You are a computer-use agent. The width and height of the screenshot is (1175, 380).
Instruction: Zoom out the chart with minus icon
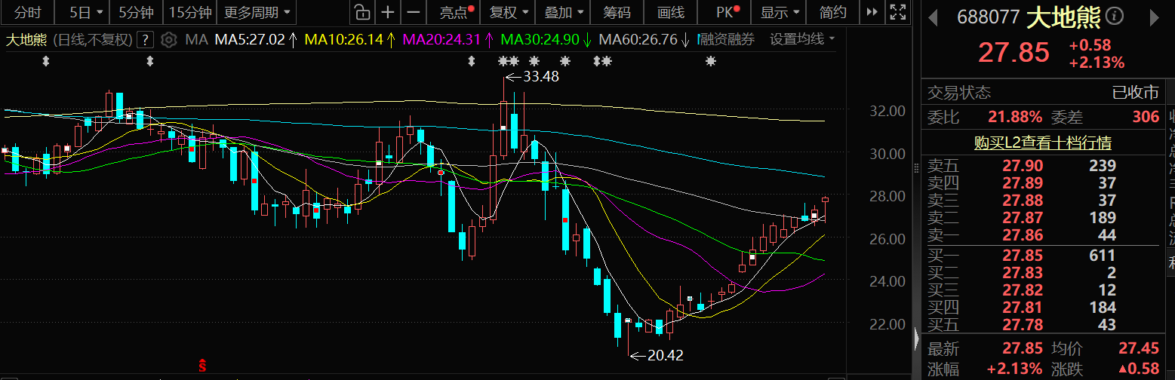(x=413, y=12)
